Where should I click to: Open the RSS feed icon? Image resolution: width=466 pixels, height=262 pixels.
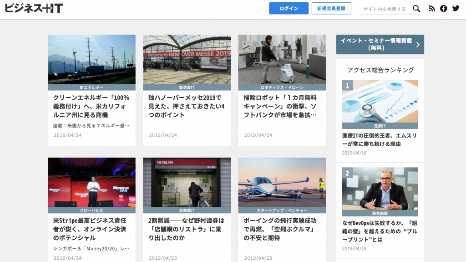(x=432, y=9)
